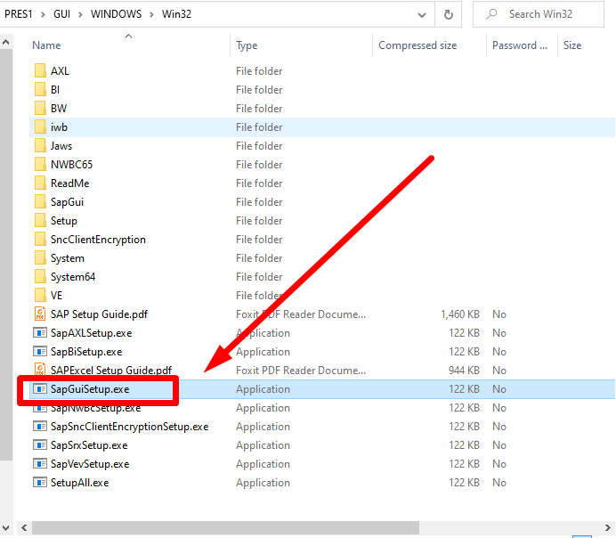Select the SapSrxSetup.exe application icon
616x538 pixels.
pos(40,445)
